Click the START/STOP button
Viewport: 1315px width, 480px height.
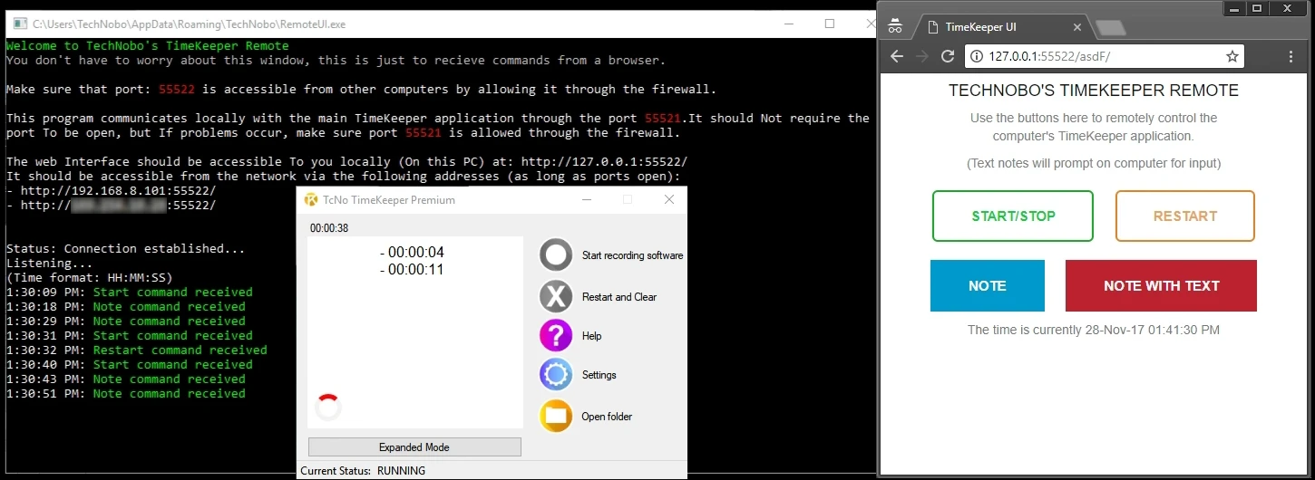tap(1013, 216)
